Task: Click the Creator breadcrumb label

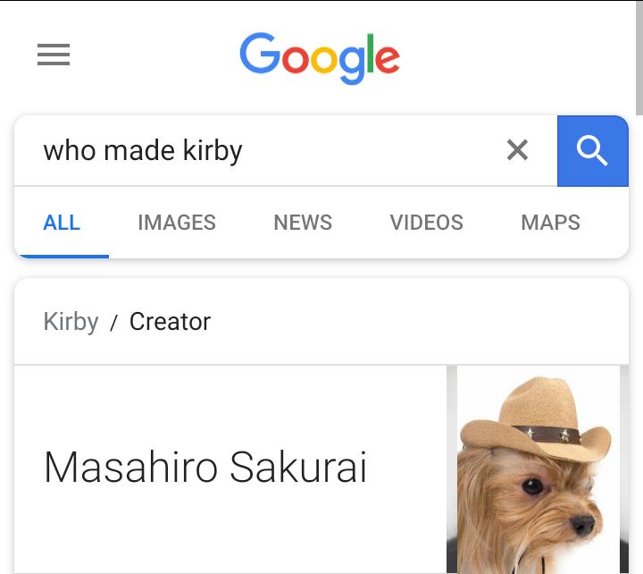Action: point(170,322)
